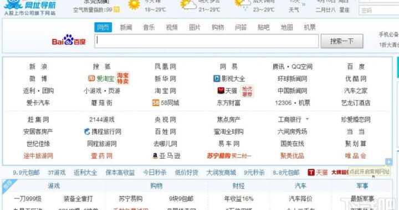Screen dimensions: 399x210
Task: Open the 腾讯 link
Action: (x=278, y=66)
